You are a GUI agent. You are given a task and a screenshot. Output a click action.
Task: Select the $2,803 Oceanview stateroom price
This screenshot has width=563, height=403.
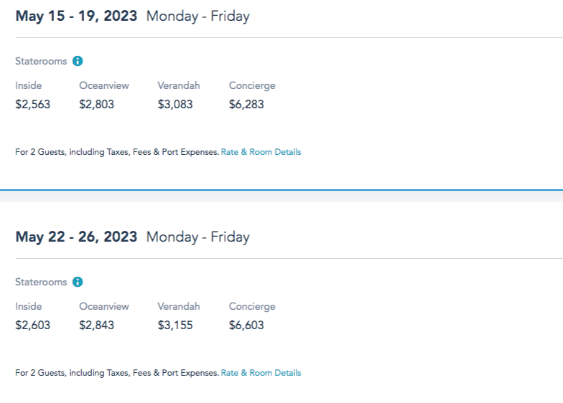96,105
